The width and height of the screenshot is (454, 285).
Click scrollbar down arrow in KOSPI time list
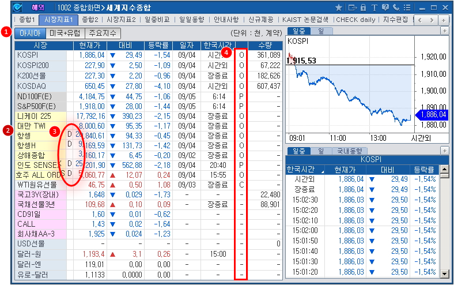pos(444,273)
